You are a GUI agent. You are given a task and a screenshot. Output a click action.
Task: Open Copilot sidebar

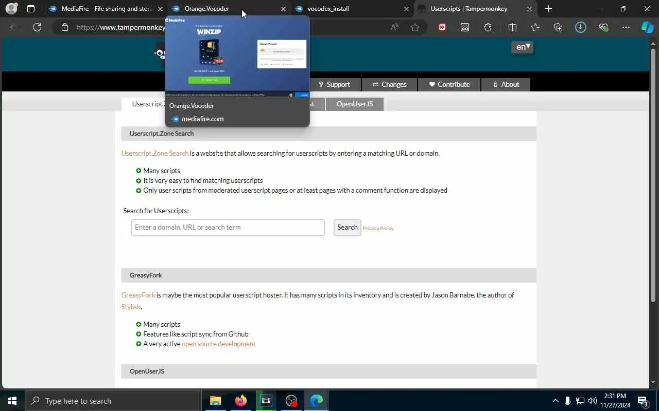tap(647, 27)
